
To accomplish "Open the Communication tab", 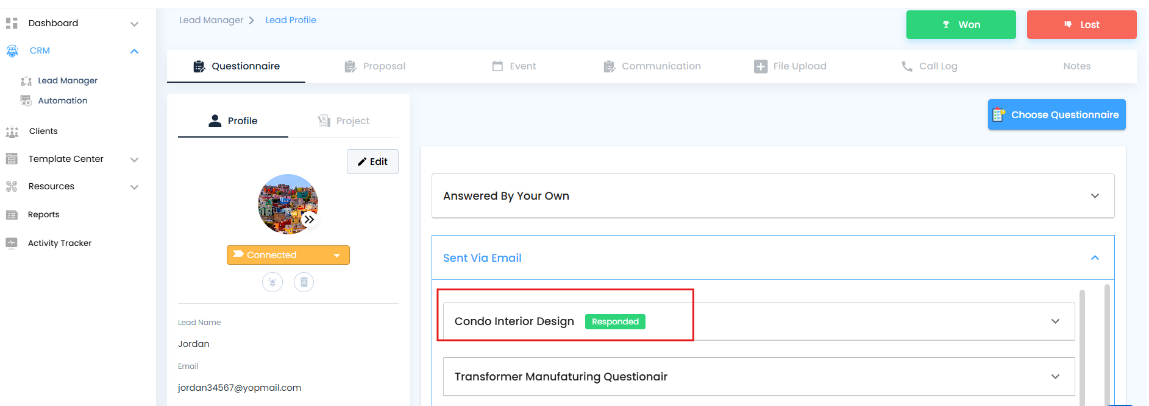I will click(x=652, y=66).
